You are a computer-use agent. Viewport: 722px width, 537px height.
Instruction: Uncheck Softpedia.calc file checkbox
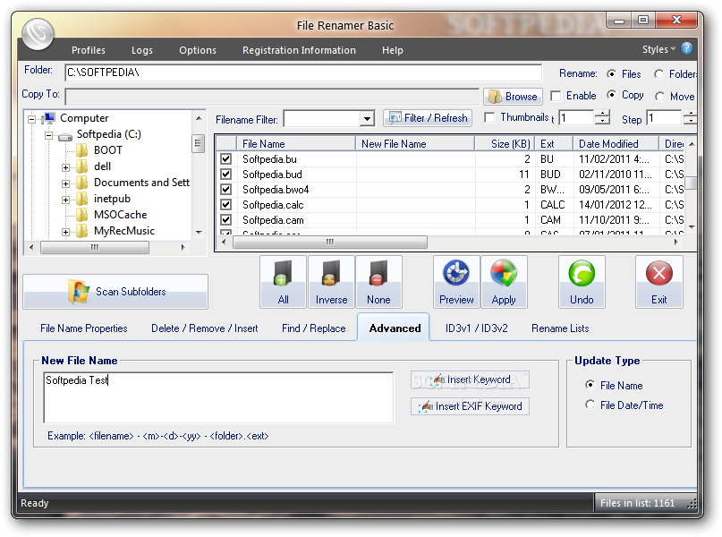225,204
